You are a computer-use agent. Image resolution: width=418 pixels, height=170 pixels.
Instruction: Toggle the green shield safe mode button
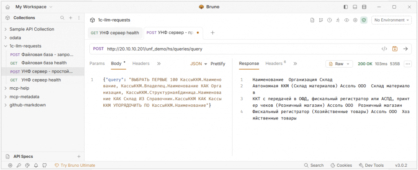click(364, 20)
